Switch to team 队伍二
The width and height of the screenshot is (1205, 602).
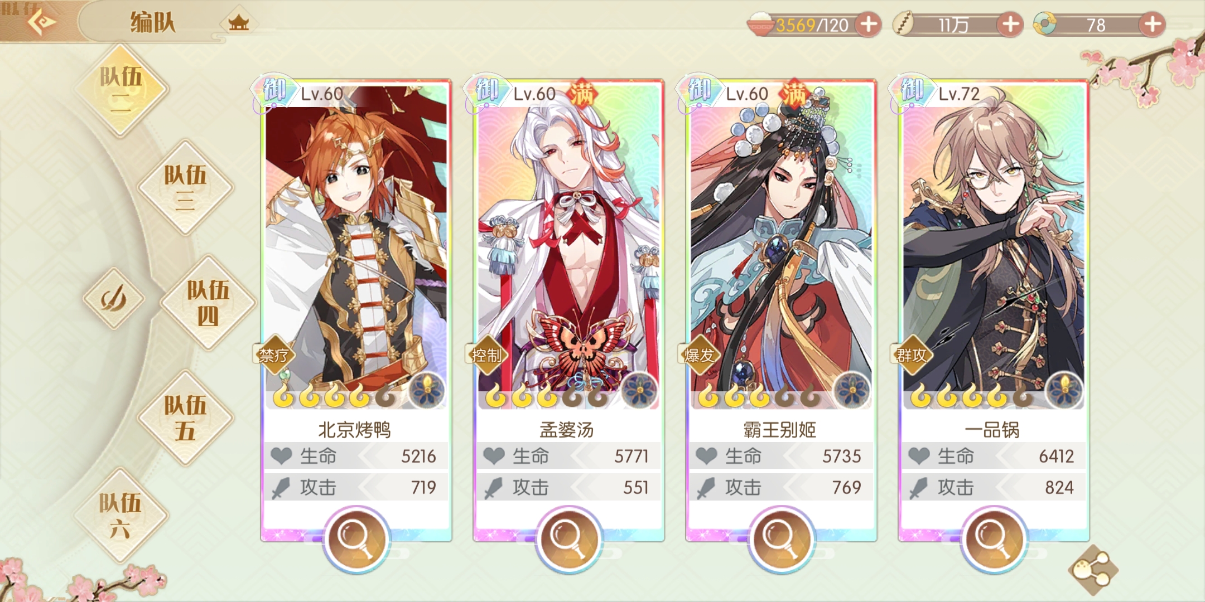tap(121, 90)
